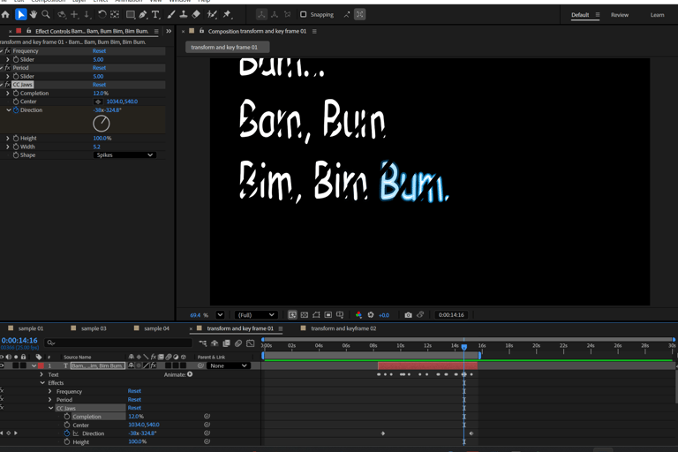Take a snapshot with camera icon

coord(408,315)
